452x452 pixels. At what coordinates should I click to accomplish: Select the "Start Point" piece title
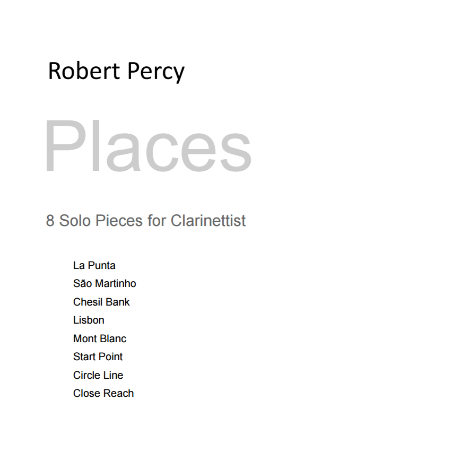98,357
